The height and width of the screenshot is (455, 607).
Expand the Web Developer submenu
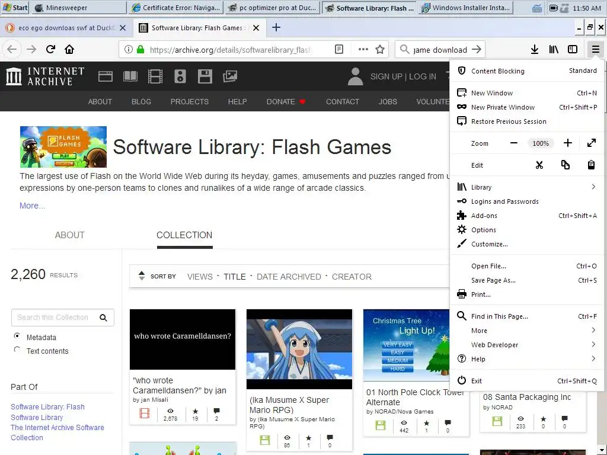(526, 345)
